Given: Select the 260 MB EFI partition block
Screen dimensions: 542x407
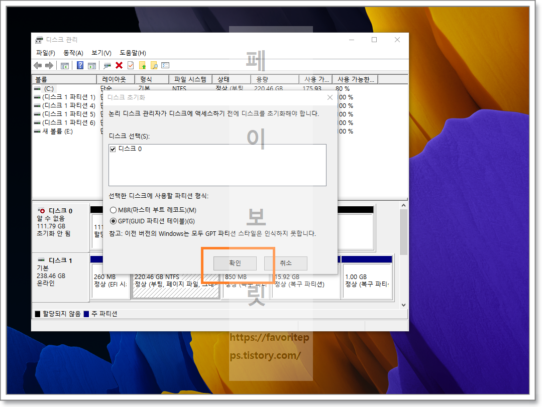Looking at the screenshot, I should [110, 282].
